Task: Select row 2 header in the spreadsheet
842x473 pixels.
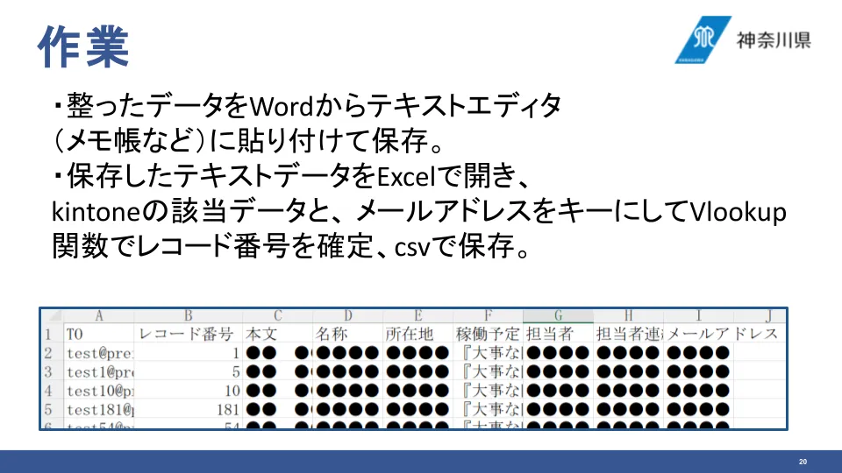Action: (x=52, y=353)
